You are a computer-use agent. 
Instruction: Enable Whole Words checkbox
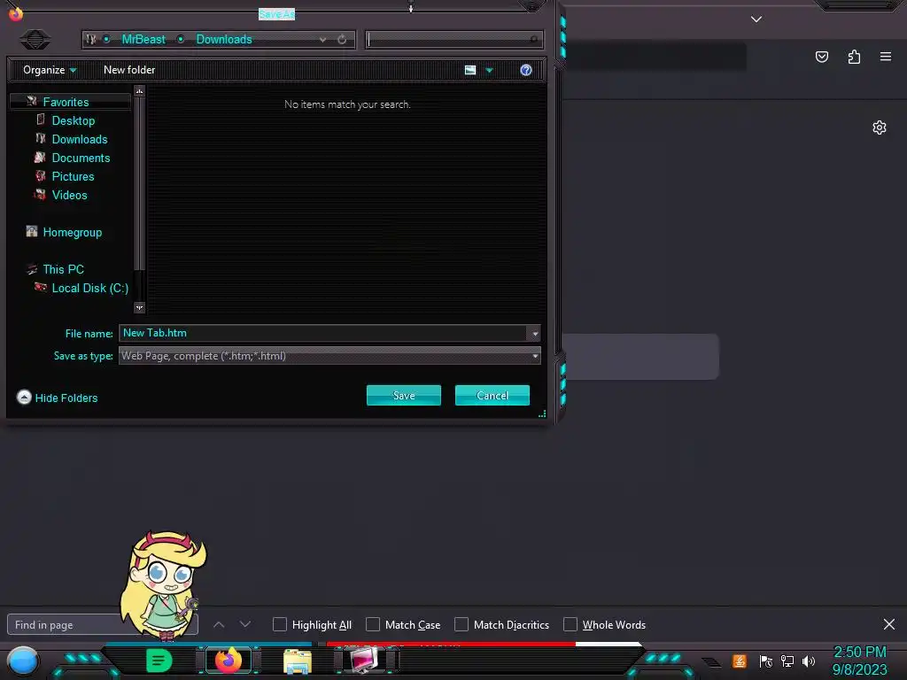click(x=570, y=624)
